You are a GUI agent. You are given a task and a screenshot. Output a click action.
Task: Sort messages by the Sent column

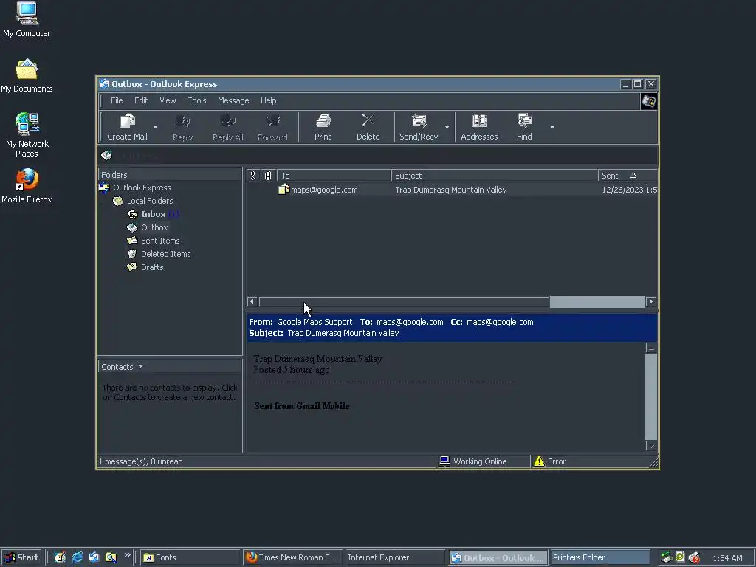[x=628, y=176]
